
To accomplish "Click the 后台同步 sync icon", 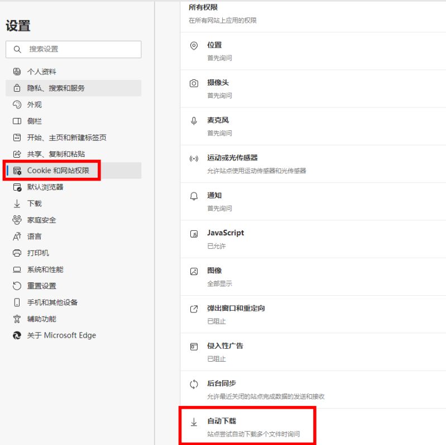I will pyautogui.click(x=194, y=384).
